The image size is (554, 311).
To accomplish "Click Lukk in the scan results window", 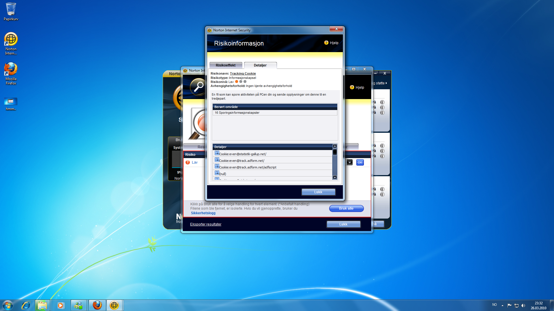I will [343, 224].
